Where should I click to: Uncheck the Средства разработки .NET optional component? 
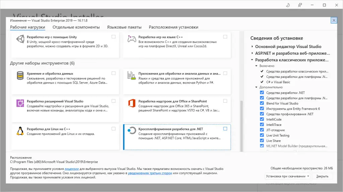click(262, 93)
